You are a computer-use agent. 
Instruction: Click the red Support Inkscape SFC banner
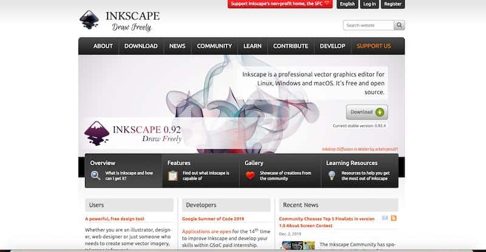click(280, 4)
